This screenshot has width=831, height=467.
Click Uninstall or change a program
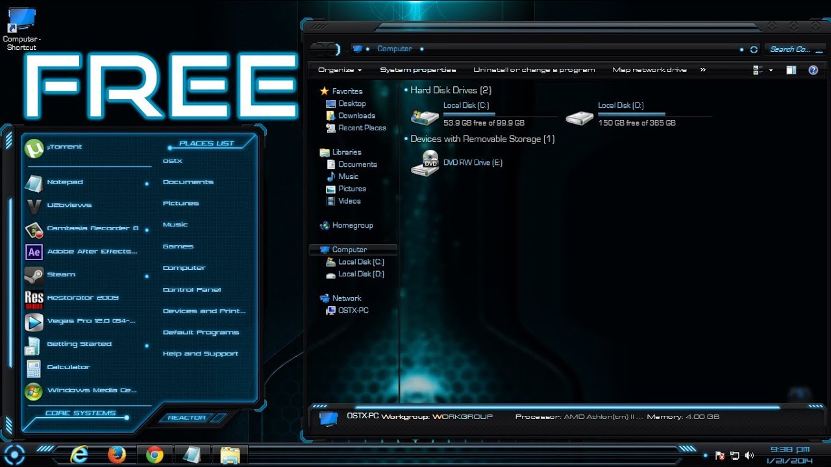tap(534, 70)
